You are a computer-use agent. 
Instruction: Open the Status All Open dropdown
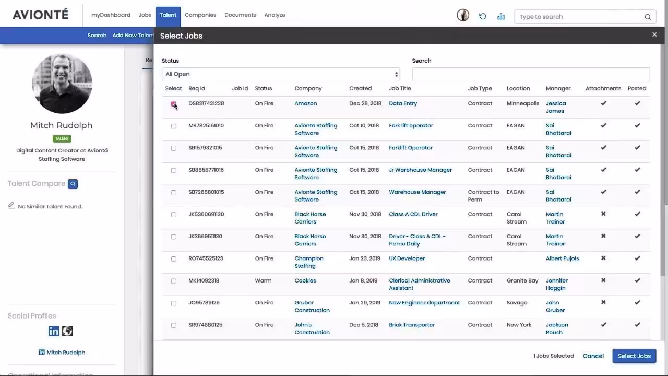[x=281, y=74]
